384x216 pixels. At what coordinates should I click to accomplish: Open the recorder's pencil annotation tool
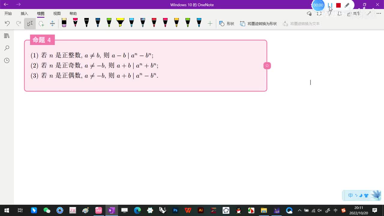pyautogui.click(x=347, y=5)
